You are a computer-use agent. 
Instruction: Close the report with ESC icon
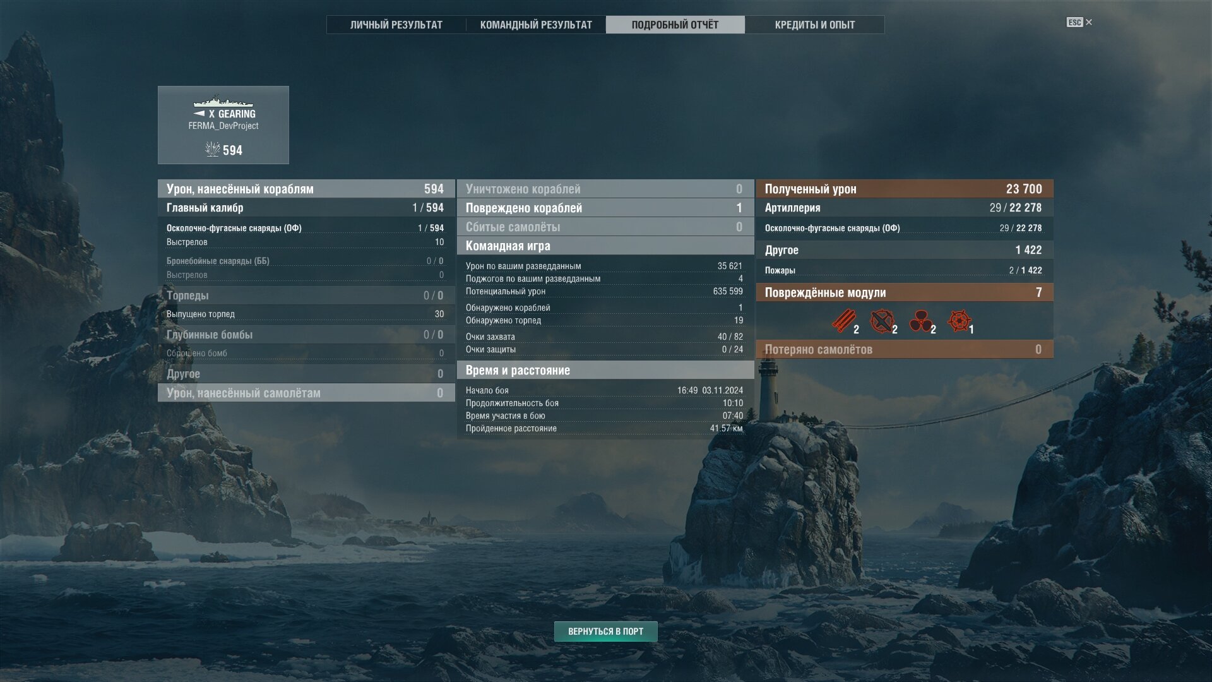click(x=1079, y=22)
